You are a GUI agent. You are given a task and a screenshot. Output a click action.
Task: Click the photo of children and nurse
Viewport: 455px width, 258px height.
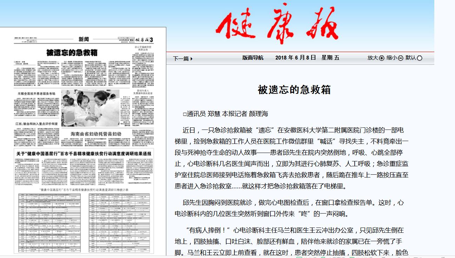coord(90,108)
